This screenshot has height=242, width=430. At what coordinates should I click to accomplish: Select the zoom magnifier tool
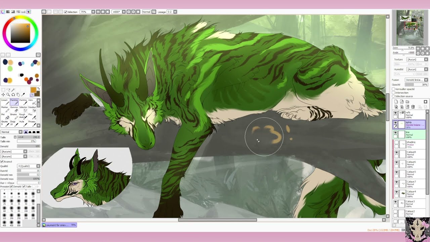8,95
